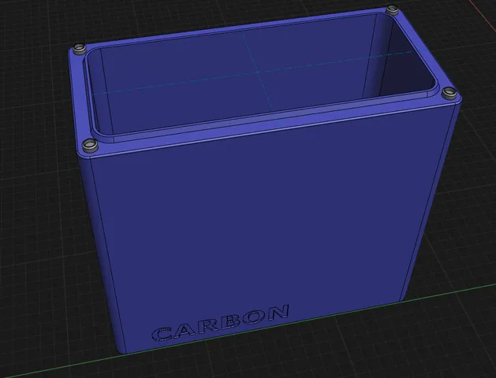The height and width of the screenshot is (378, 496).
Task: Select the screw post at the back-left corner
Action: [79, 49]
